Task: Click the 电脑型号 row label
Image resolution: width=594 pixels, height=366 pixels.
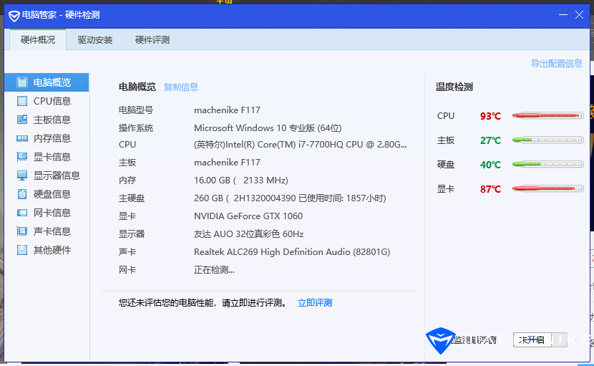Action: click(x=136, y=110)
